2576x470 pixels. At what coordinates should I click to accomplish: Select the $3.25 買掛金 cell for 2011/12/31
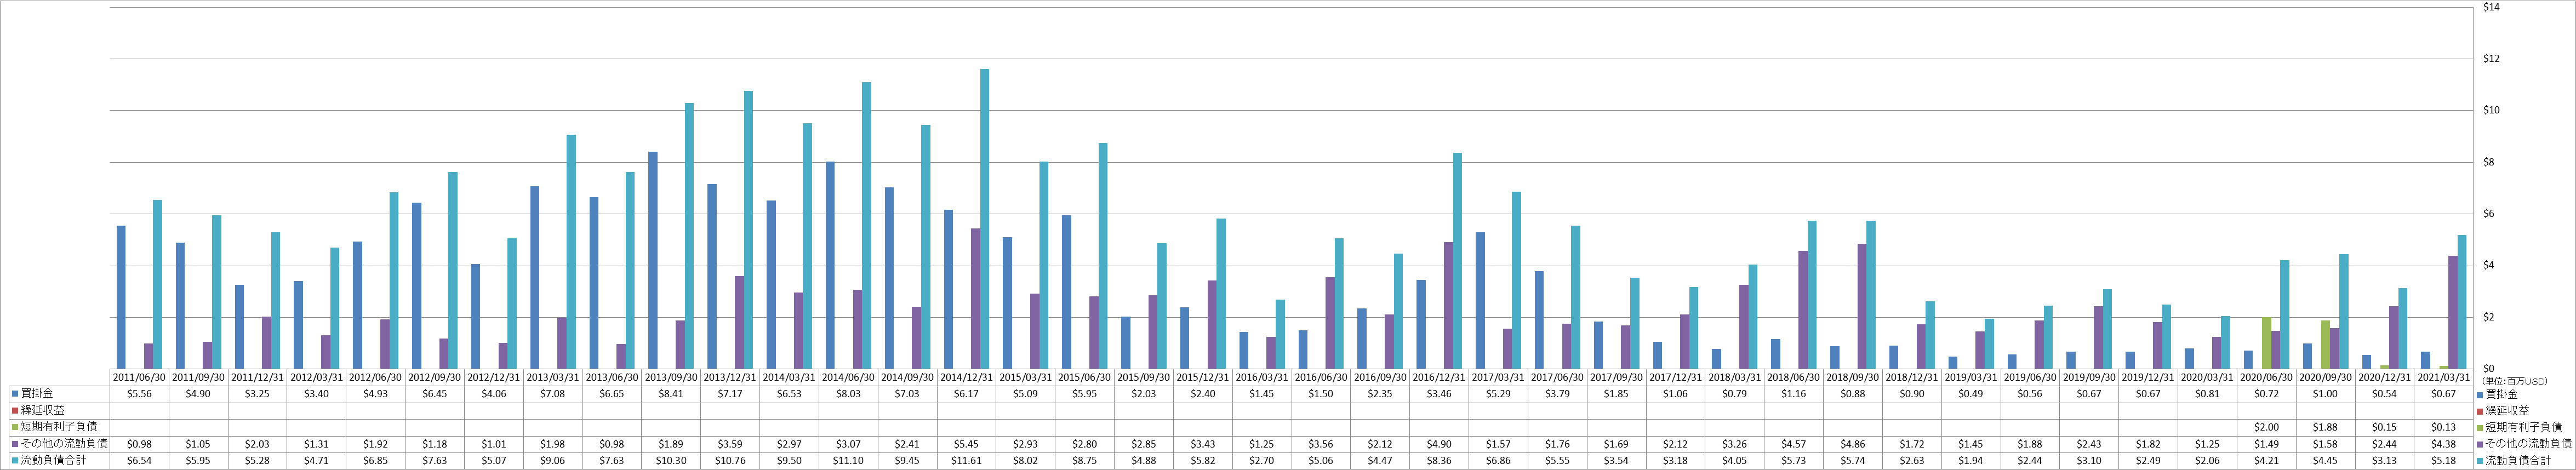tap(257, 394)
